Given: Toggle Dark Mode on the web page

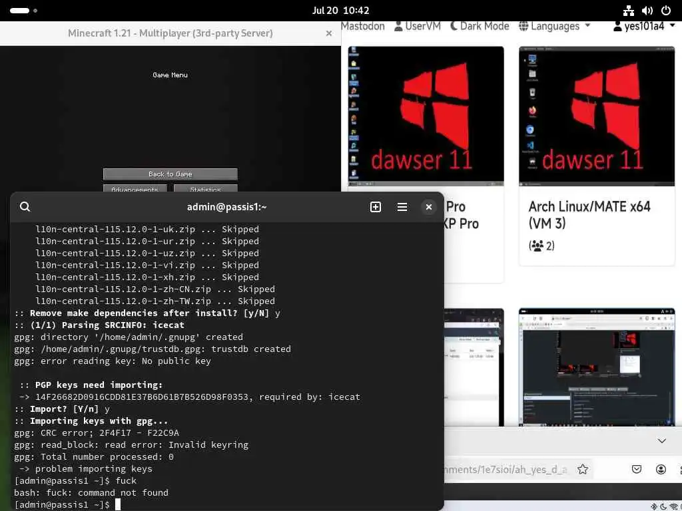Looking at the screenshot, I should (x=480, y=26).
